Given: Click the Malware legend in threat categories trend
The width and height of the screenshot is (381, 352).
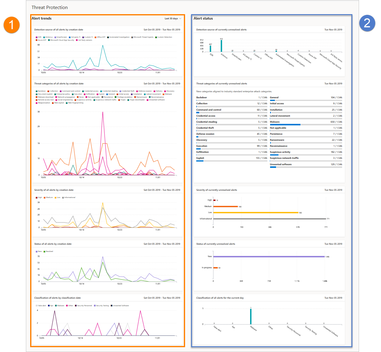Looking at the screenshot, I should click(x=168, y=94).
